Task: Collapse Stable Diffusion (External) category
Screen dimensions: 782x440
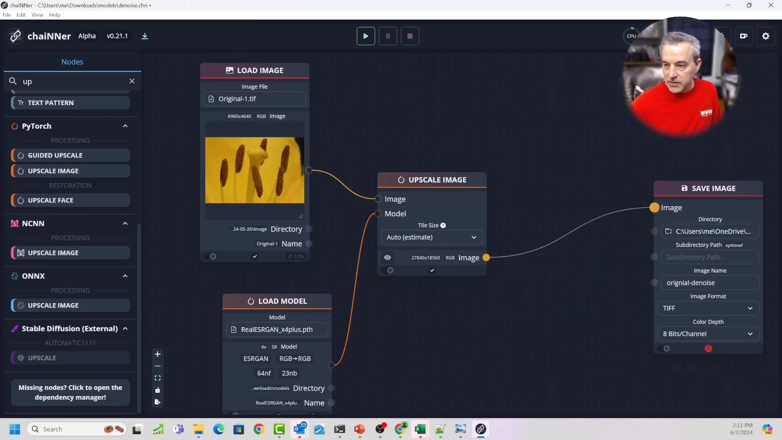Action: pyautogui.click(x=125, y=328)
